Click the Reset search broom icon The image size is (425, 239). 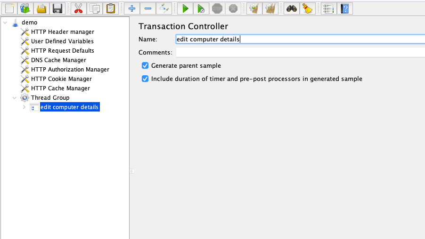pyautogui.click(x=308, y=8)
